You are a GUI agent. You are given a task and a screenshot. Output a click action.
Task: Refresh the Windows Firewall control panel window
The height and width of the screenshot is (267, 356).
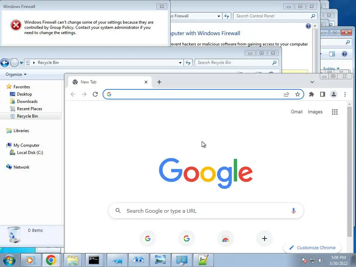tap(227, 16)
